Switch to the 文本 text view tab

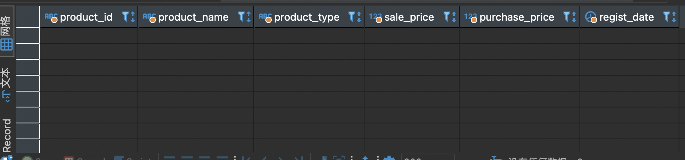click(x=6, y=85)
